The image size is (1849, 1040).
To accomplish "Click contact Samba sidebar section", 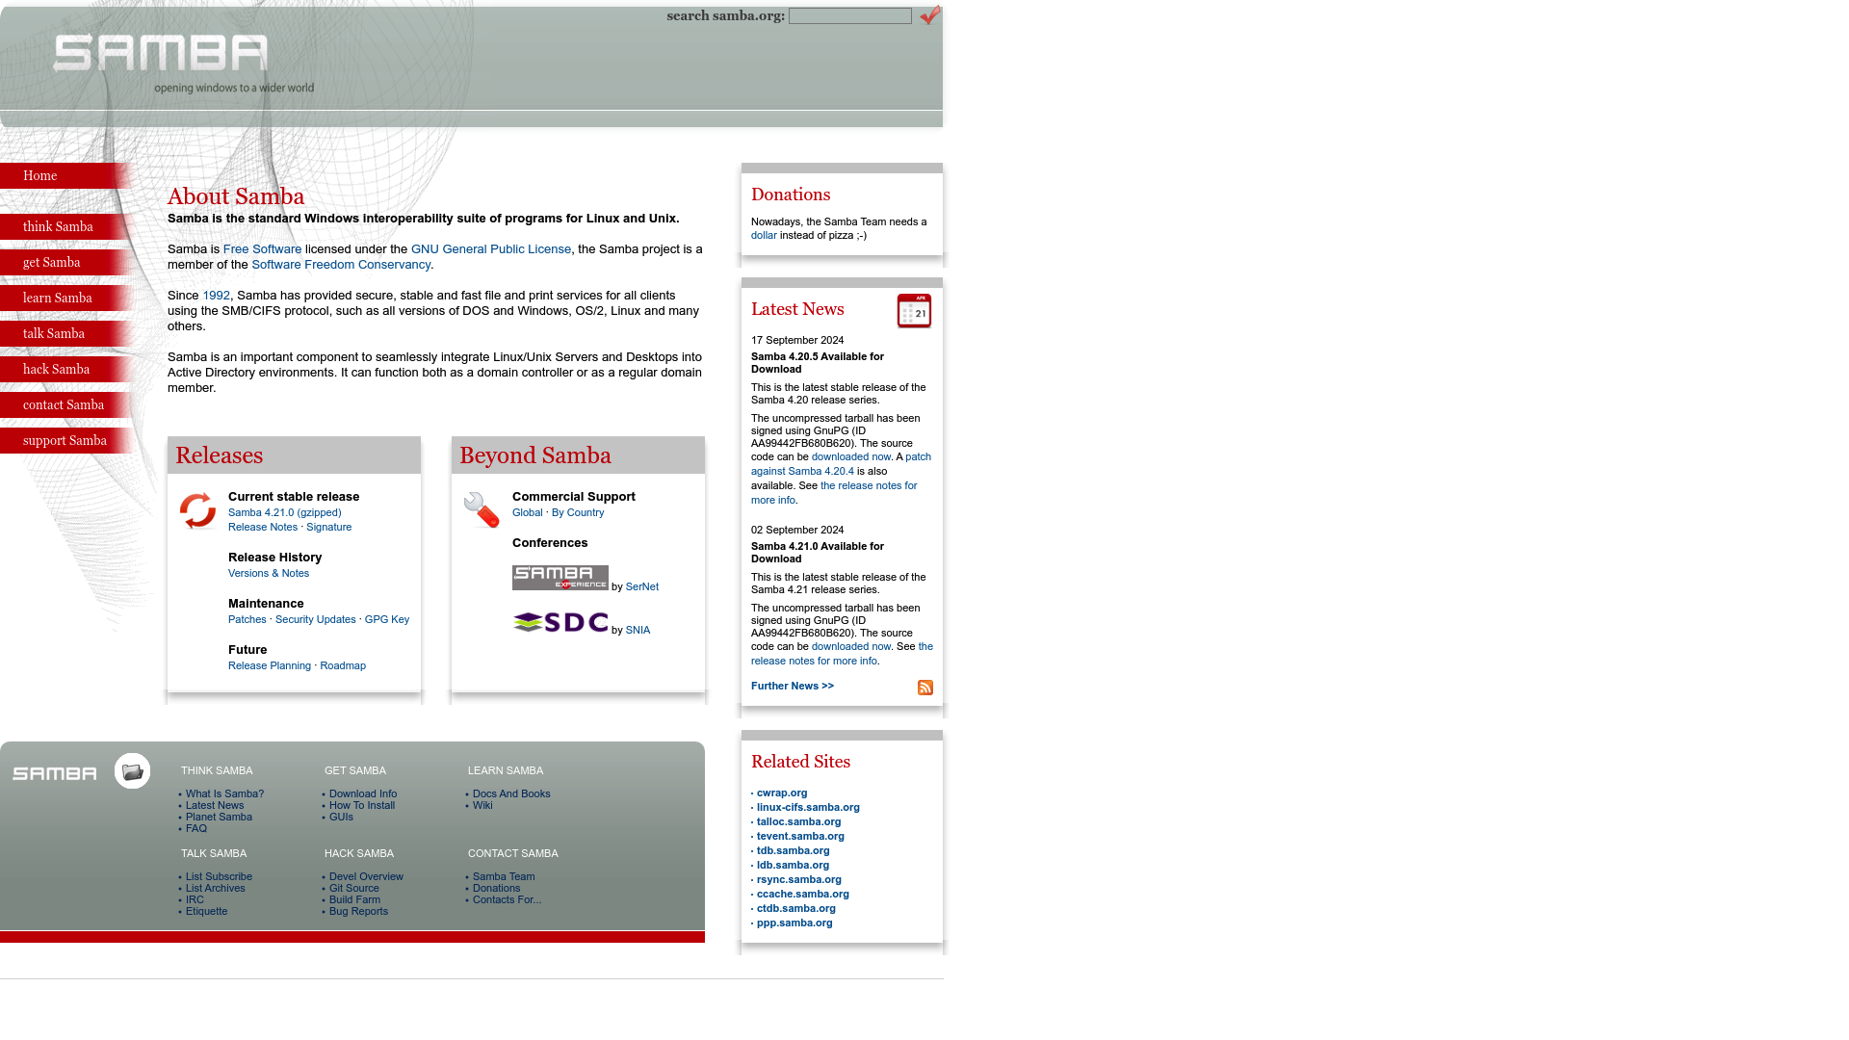I will [64, 405].
